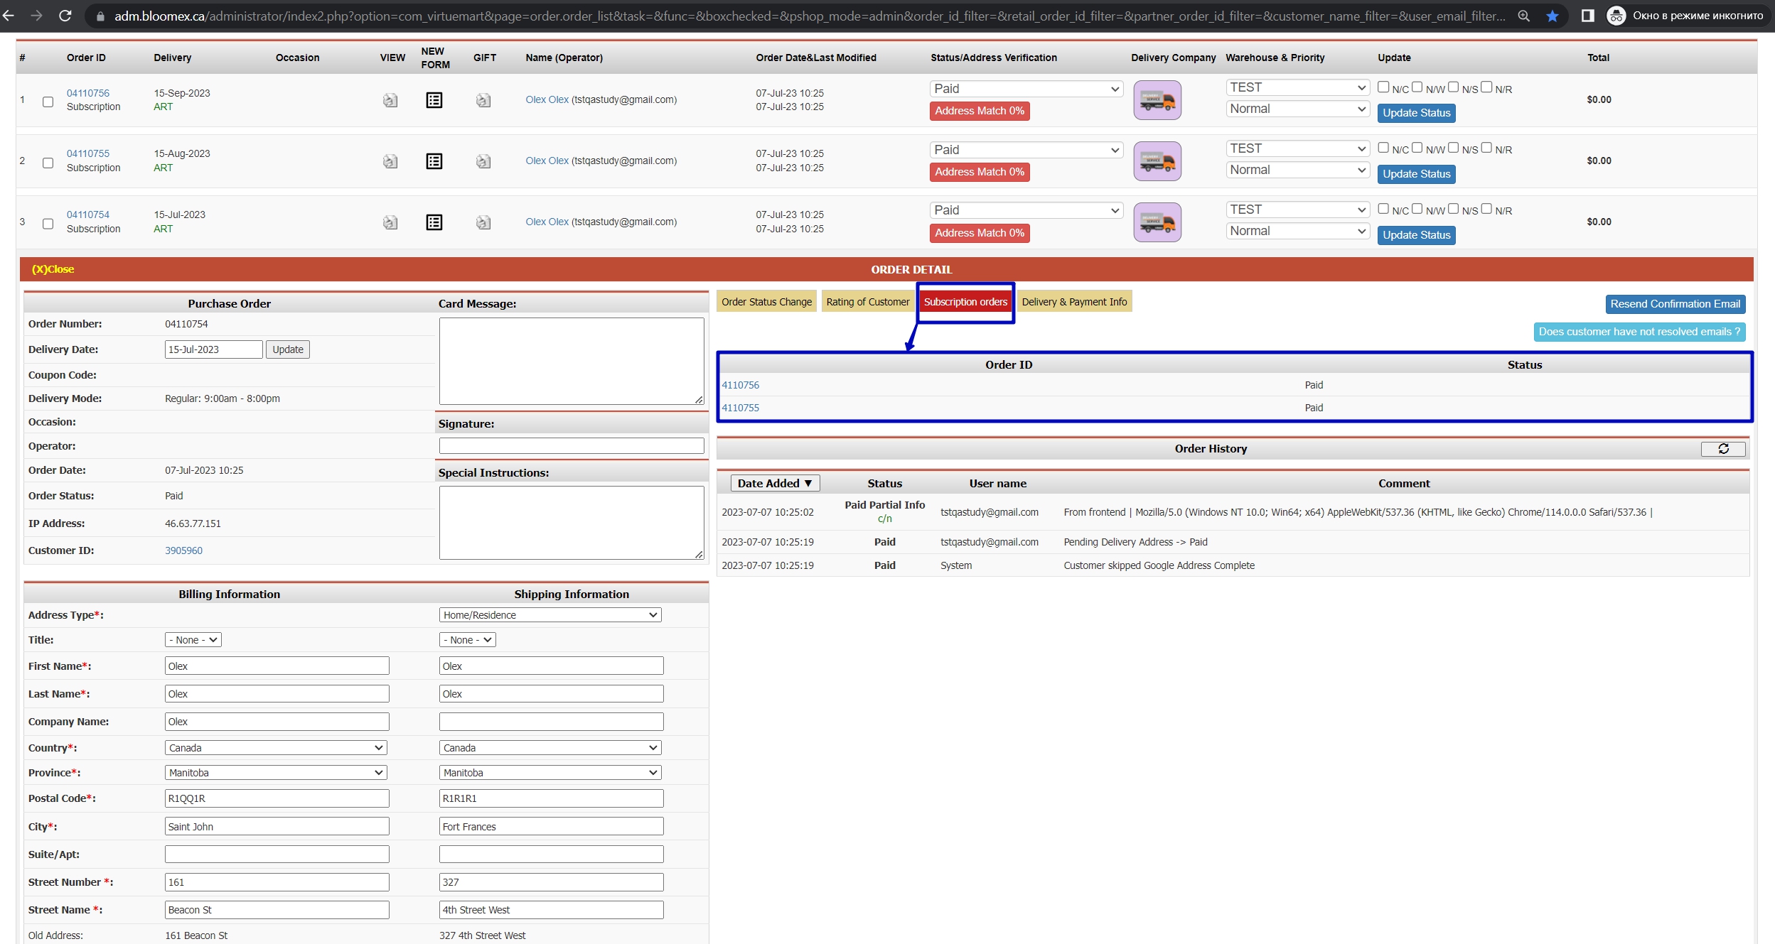Screen dimensions: 1775x944
Task: Click Update button next to Delivery Date
Action: click(x=288, y=349)
